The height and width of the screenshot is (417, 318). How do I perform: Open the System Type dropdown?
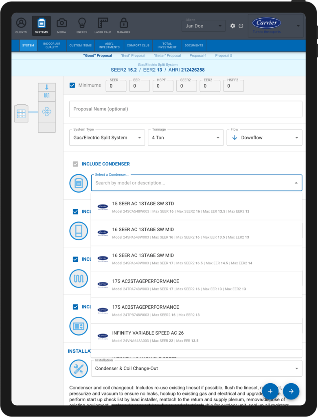tap(107, 138)
